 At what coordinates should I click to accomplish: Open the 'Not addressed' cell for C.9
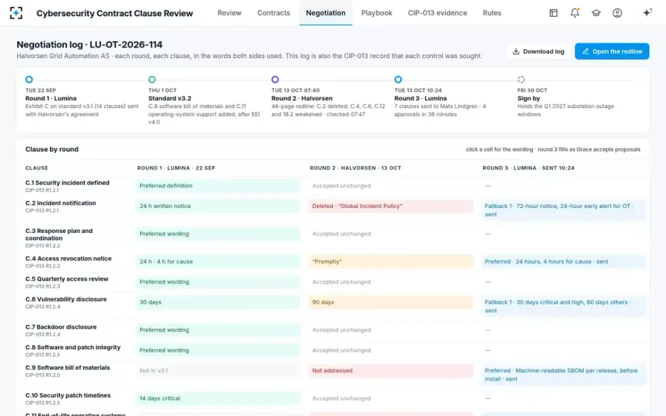tap(391, 371)
